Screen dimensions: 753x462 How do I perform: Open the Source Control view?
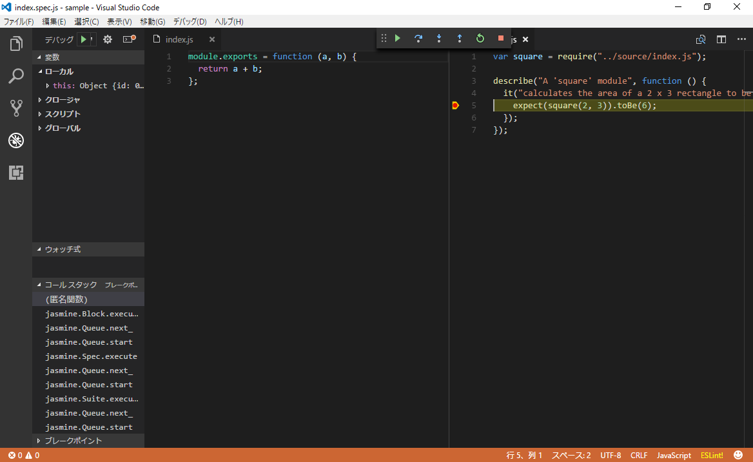15,108
